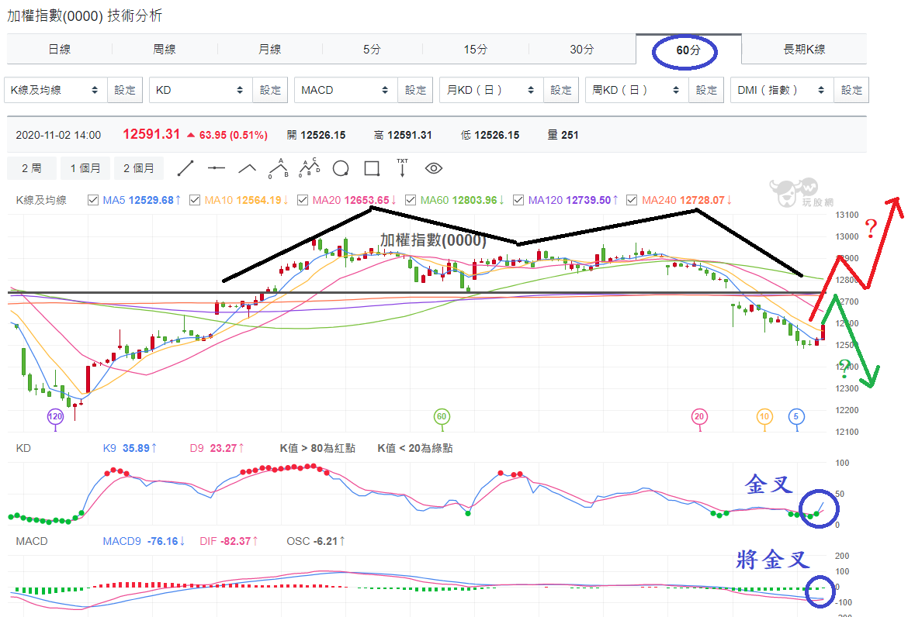Open the DMI(指數) indicator dropdown
Image resolution: width=908 pixels, height=617 pixels.
782,90
